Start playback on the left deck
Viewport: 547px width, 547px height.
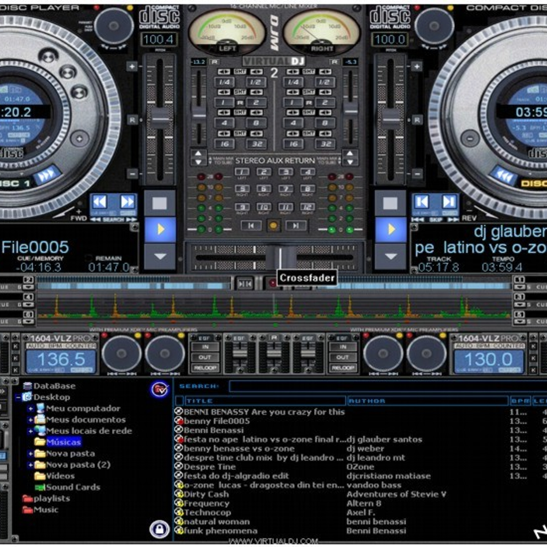pos(160,229)
